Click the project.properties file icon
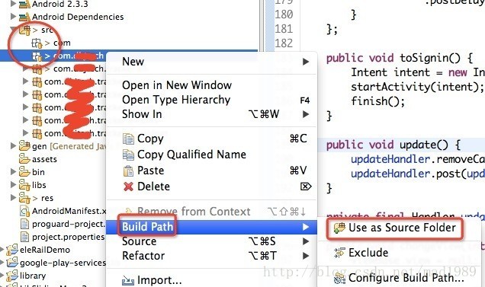 (24, 237)
